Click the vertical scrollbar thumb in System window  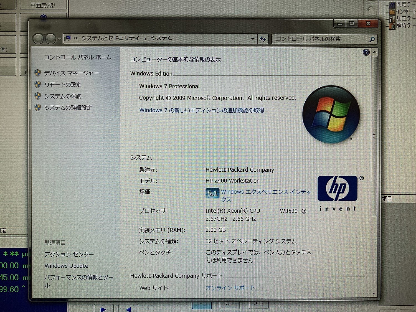pyautogui.click(x=374, y=136)
